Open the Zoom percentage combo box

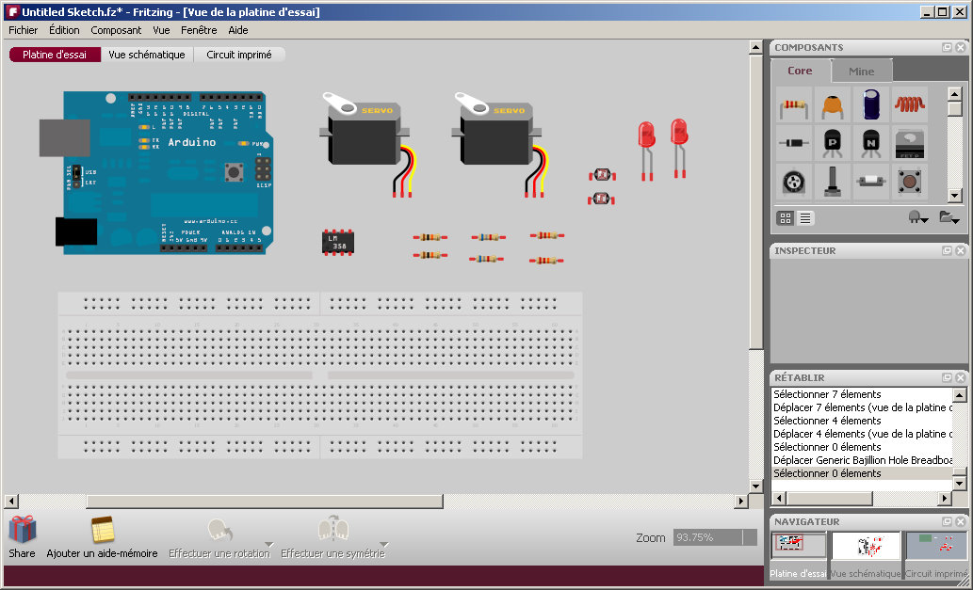point(716,537)
